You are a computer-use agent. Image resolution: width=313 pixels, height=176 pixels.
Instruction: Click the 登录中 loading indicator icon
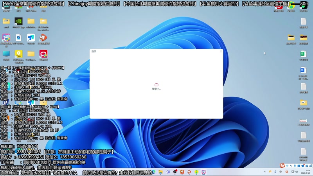pos(156,84)
